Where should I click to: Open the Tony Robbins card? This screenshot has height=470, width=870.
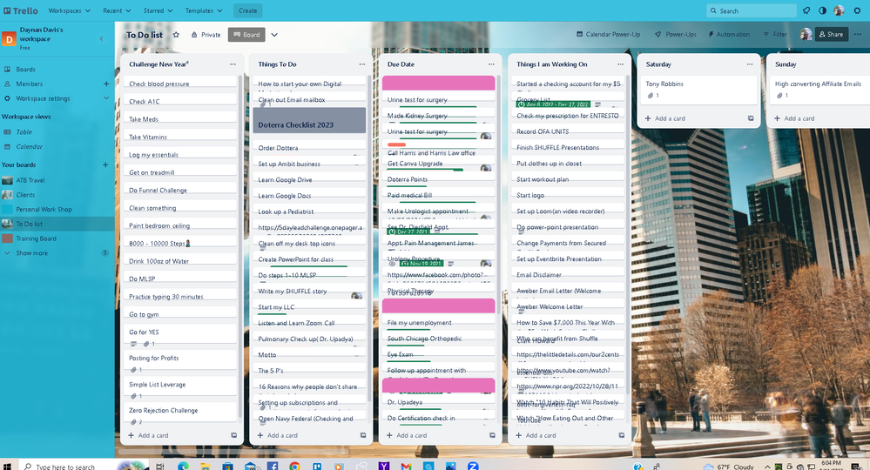pyautogui.click(x=698, y=90)
